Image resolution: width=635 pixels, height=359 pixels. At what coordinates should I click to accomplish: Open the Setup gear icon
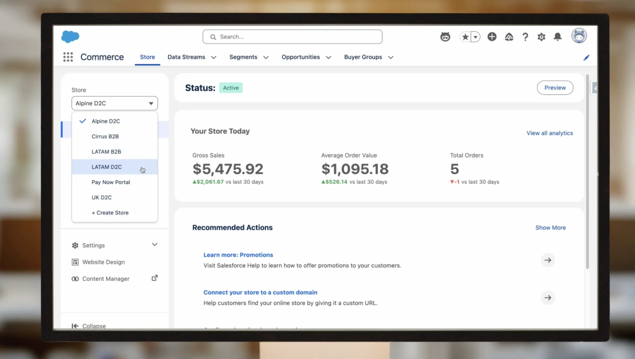[541, 37]
